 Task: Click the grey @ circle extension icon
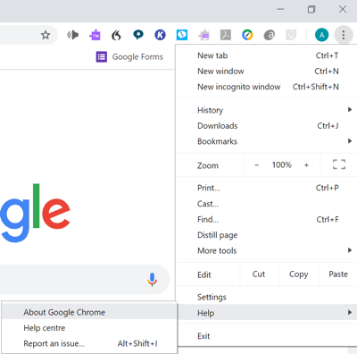click(270, 35)
